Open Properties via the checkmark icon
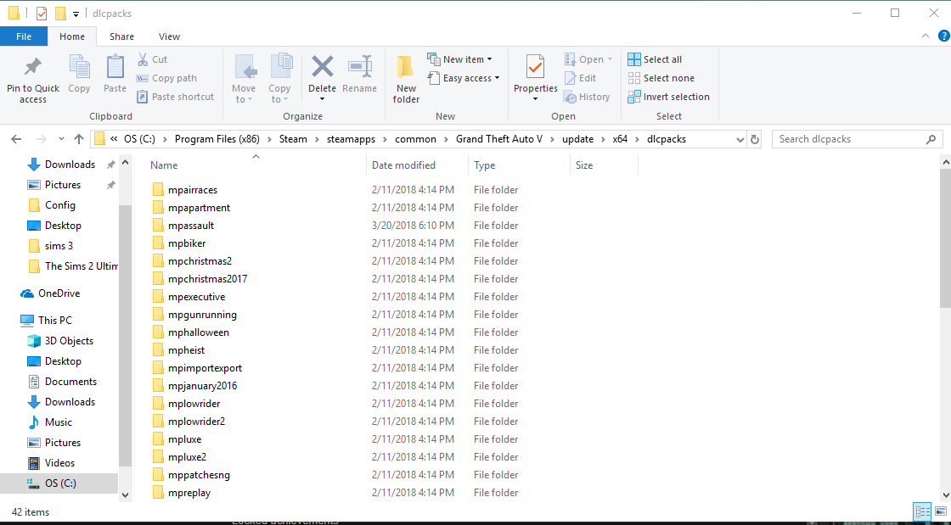Screen dimensions: 951x525 (536, 67)
